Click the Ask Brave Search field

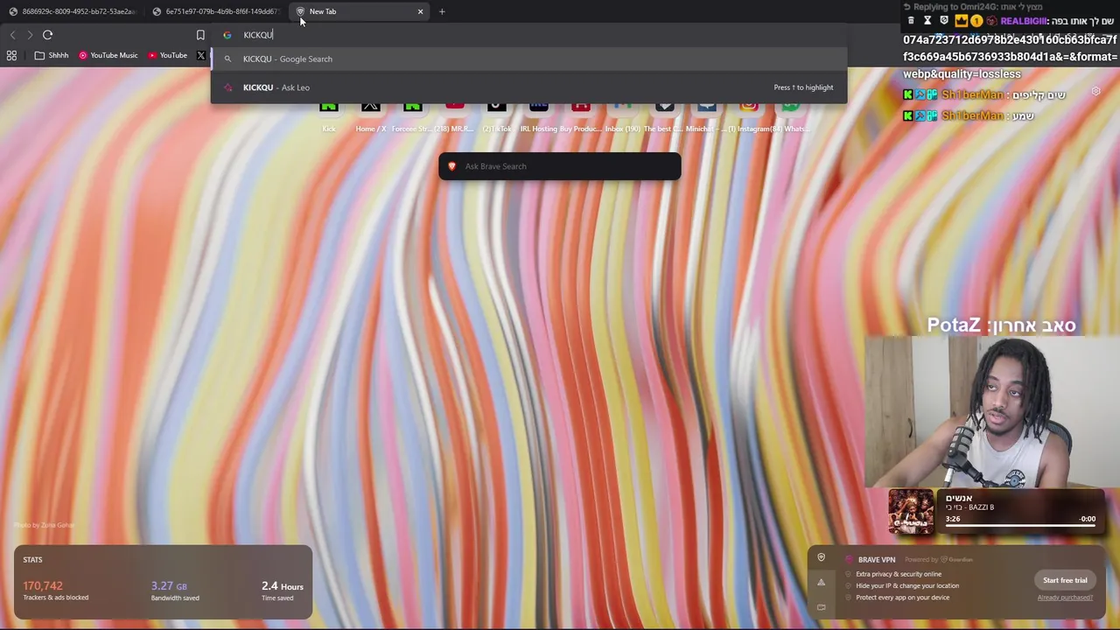pyautogui.click(x=559, y=166)
